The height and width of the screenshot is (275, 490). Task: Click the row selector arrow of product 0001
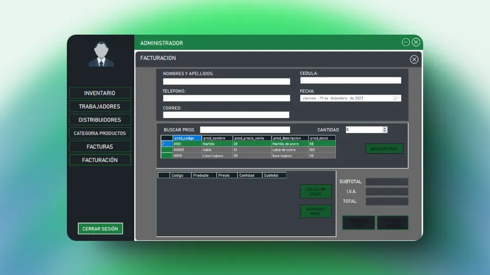click(166, 144)
